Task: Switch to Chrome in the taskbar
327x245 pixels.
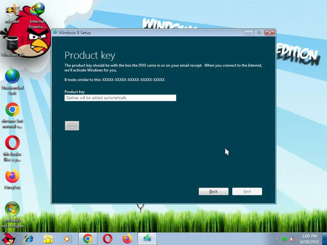Action: 88,239
